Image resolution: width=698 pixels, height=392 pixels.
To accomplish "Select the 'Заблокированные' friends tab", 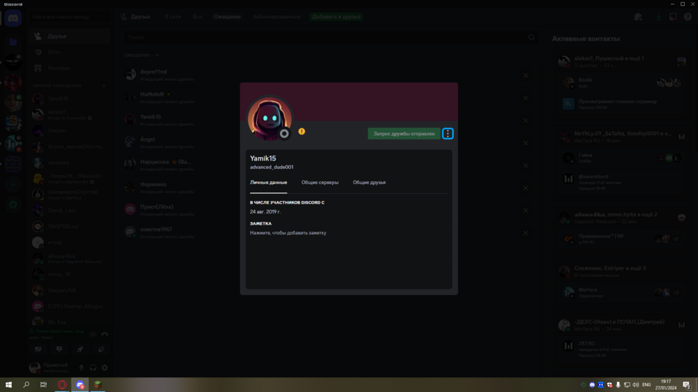I will (276, 17).
